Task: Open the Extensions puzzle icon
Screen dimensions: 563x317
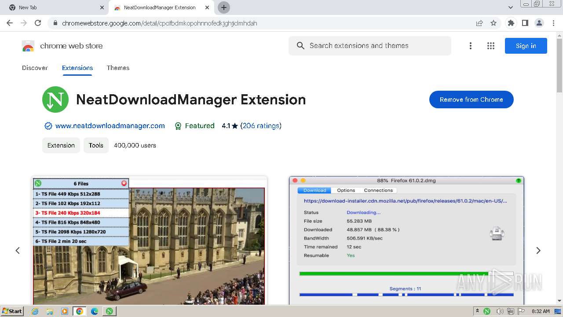Action: click(x=511, y=23)
